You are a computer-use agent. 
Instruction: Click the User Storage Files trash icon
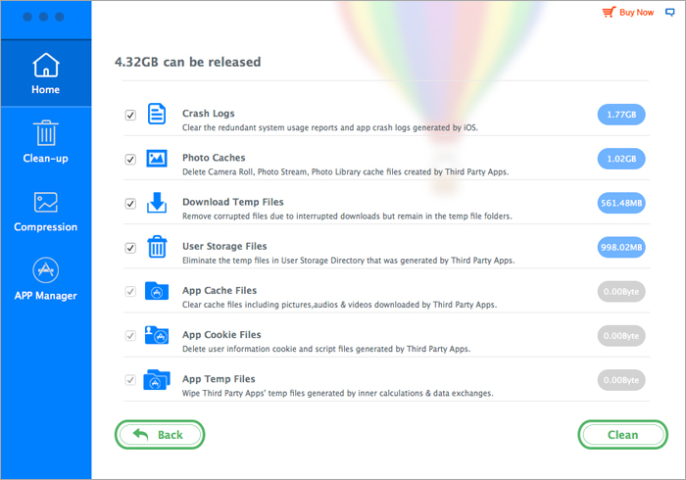click(x=157, y=247)
